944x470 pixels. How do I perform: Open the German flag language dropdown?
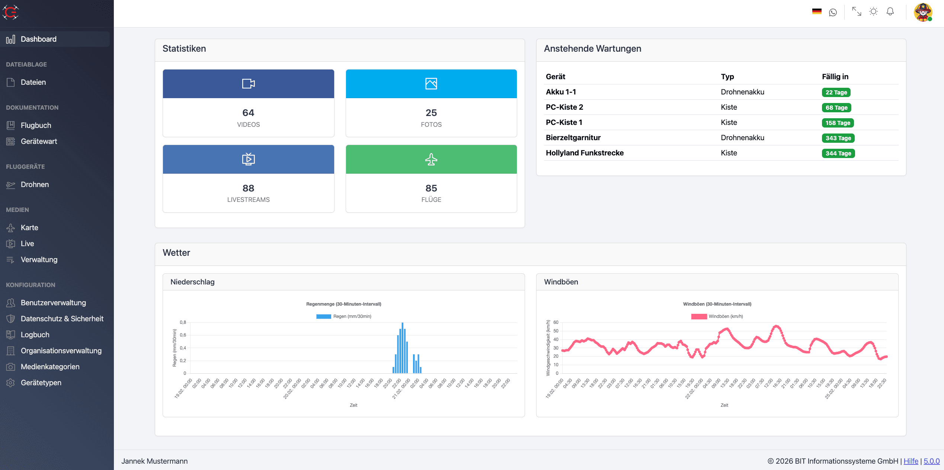tap(817, 12)
